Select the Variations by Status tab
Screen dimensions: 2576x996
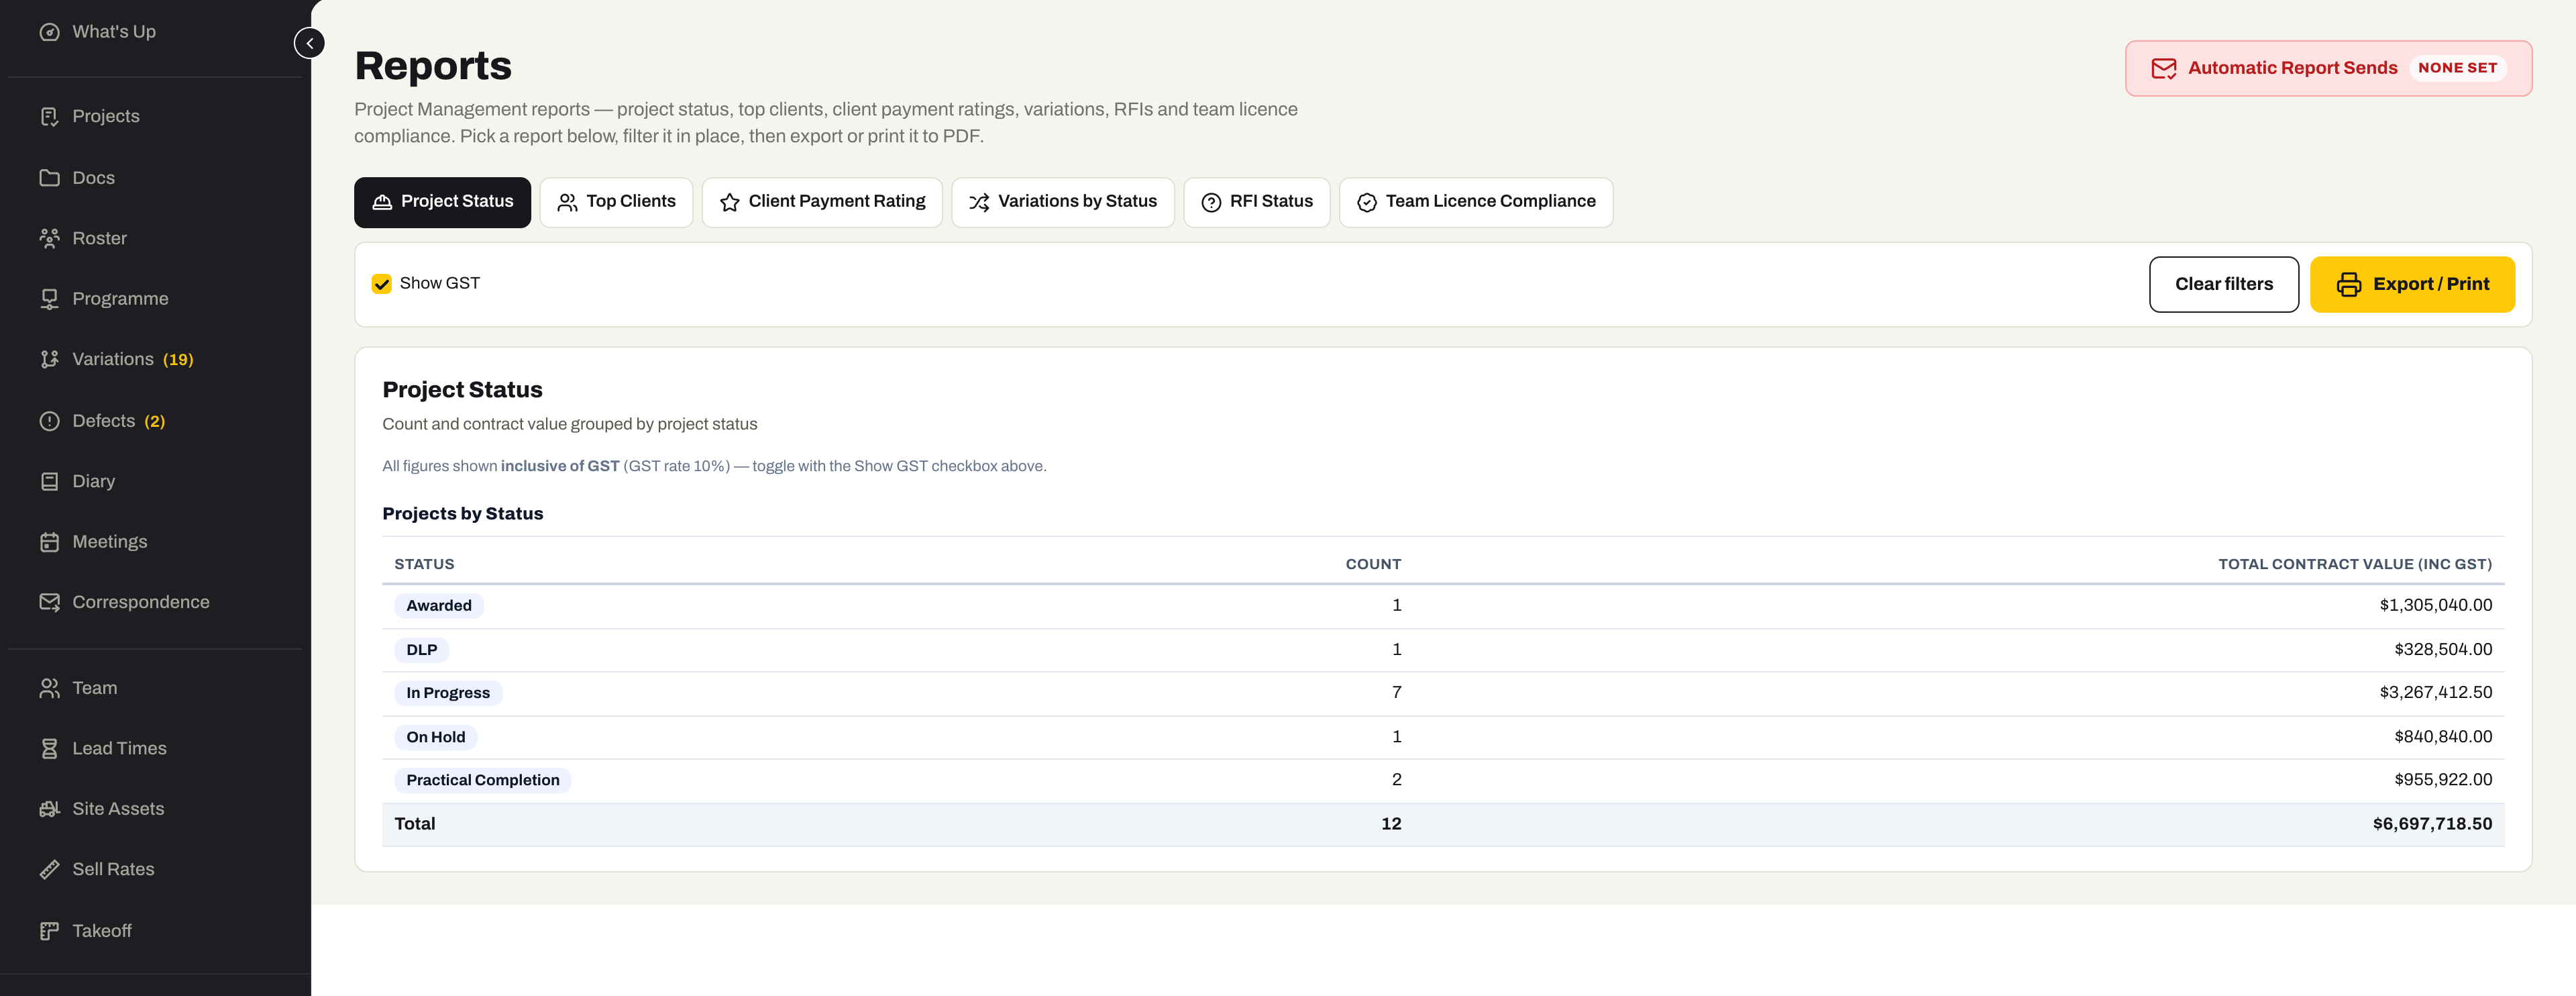tap(1063, 202)
